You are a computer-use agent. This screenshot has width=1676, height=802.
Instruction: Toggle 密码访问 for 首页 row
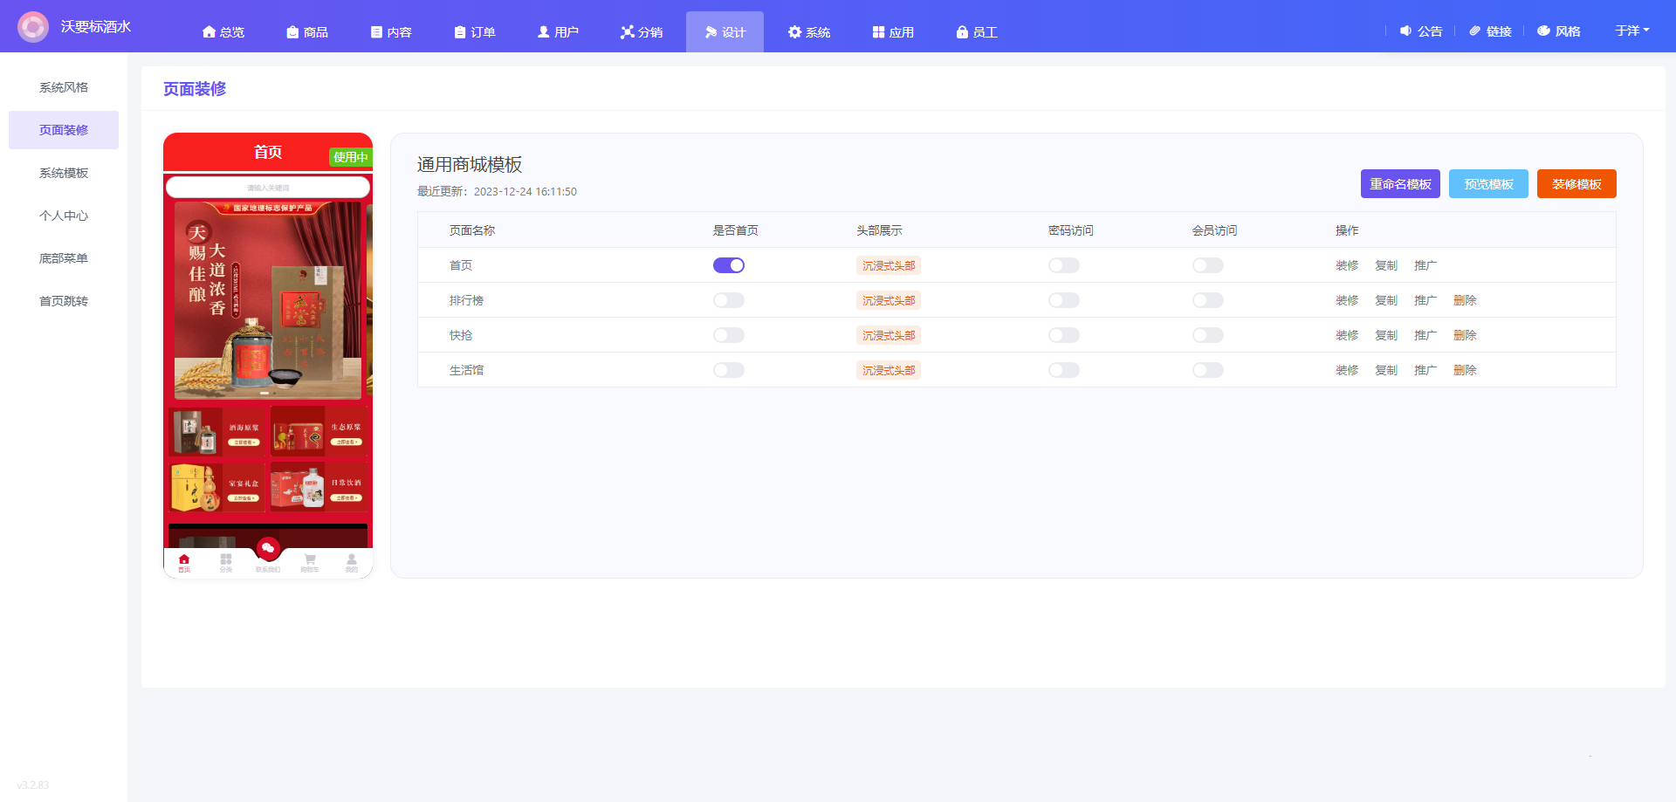click(x=1064, y=265)
